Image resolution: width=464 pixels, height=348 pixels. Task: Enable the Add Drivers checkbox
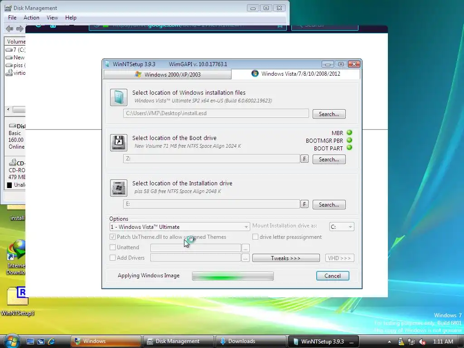tap(112, 258)
